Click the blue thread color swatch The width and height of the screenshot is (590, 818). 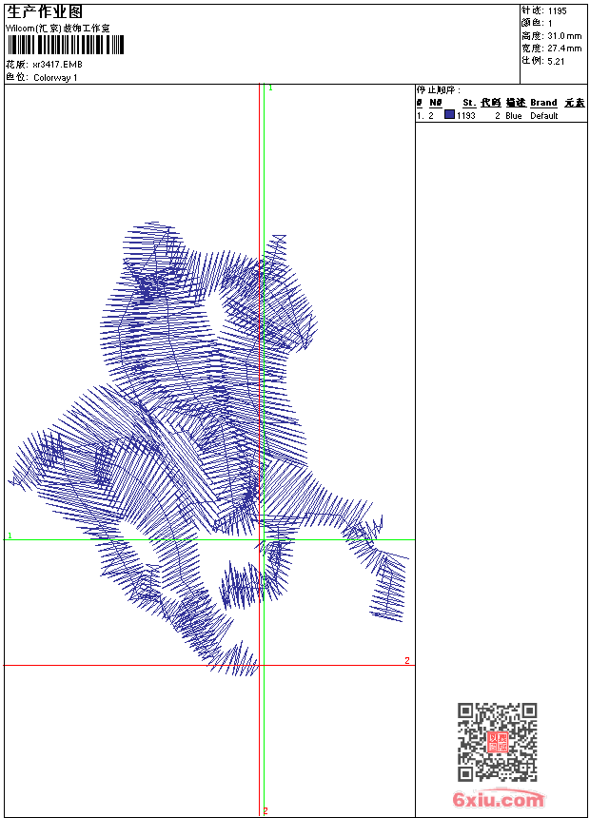449,114
